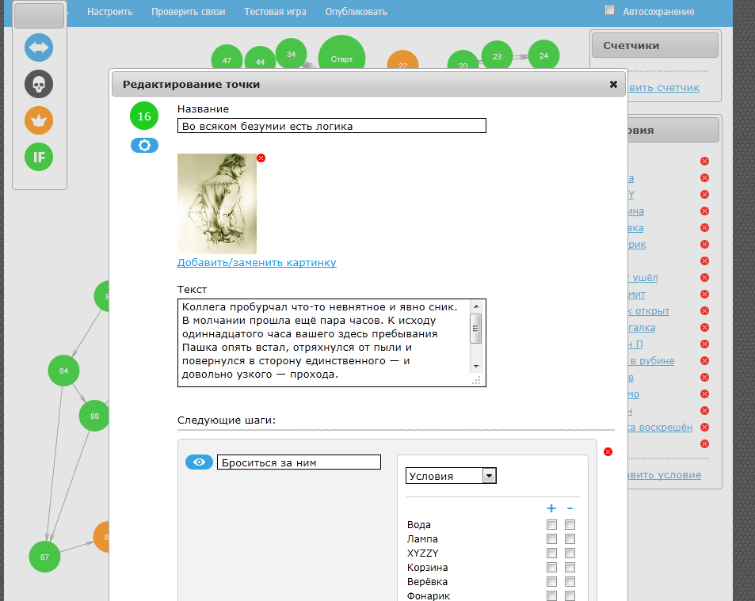Screen dimensions: 755x601
Task: Click 'Добавить/заменить картинку' link
Action: pyautogui.click(x=257, y=263)
